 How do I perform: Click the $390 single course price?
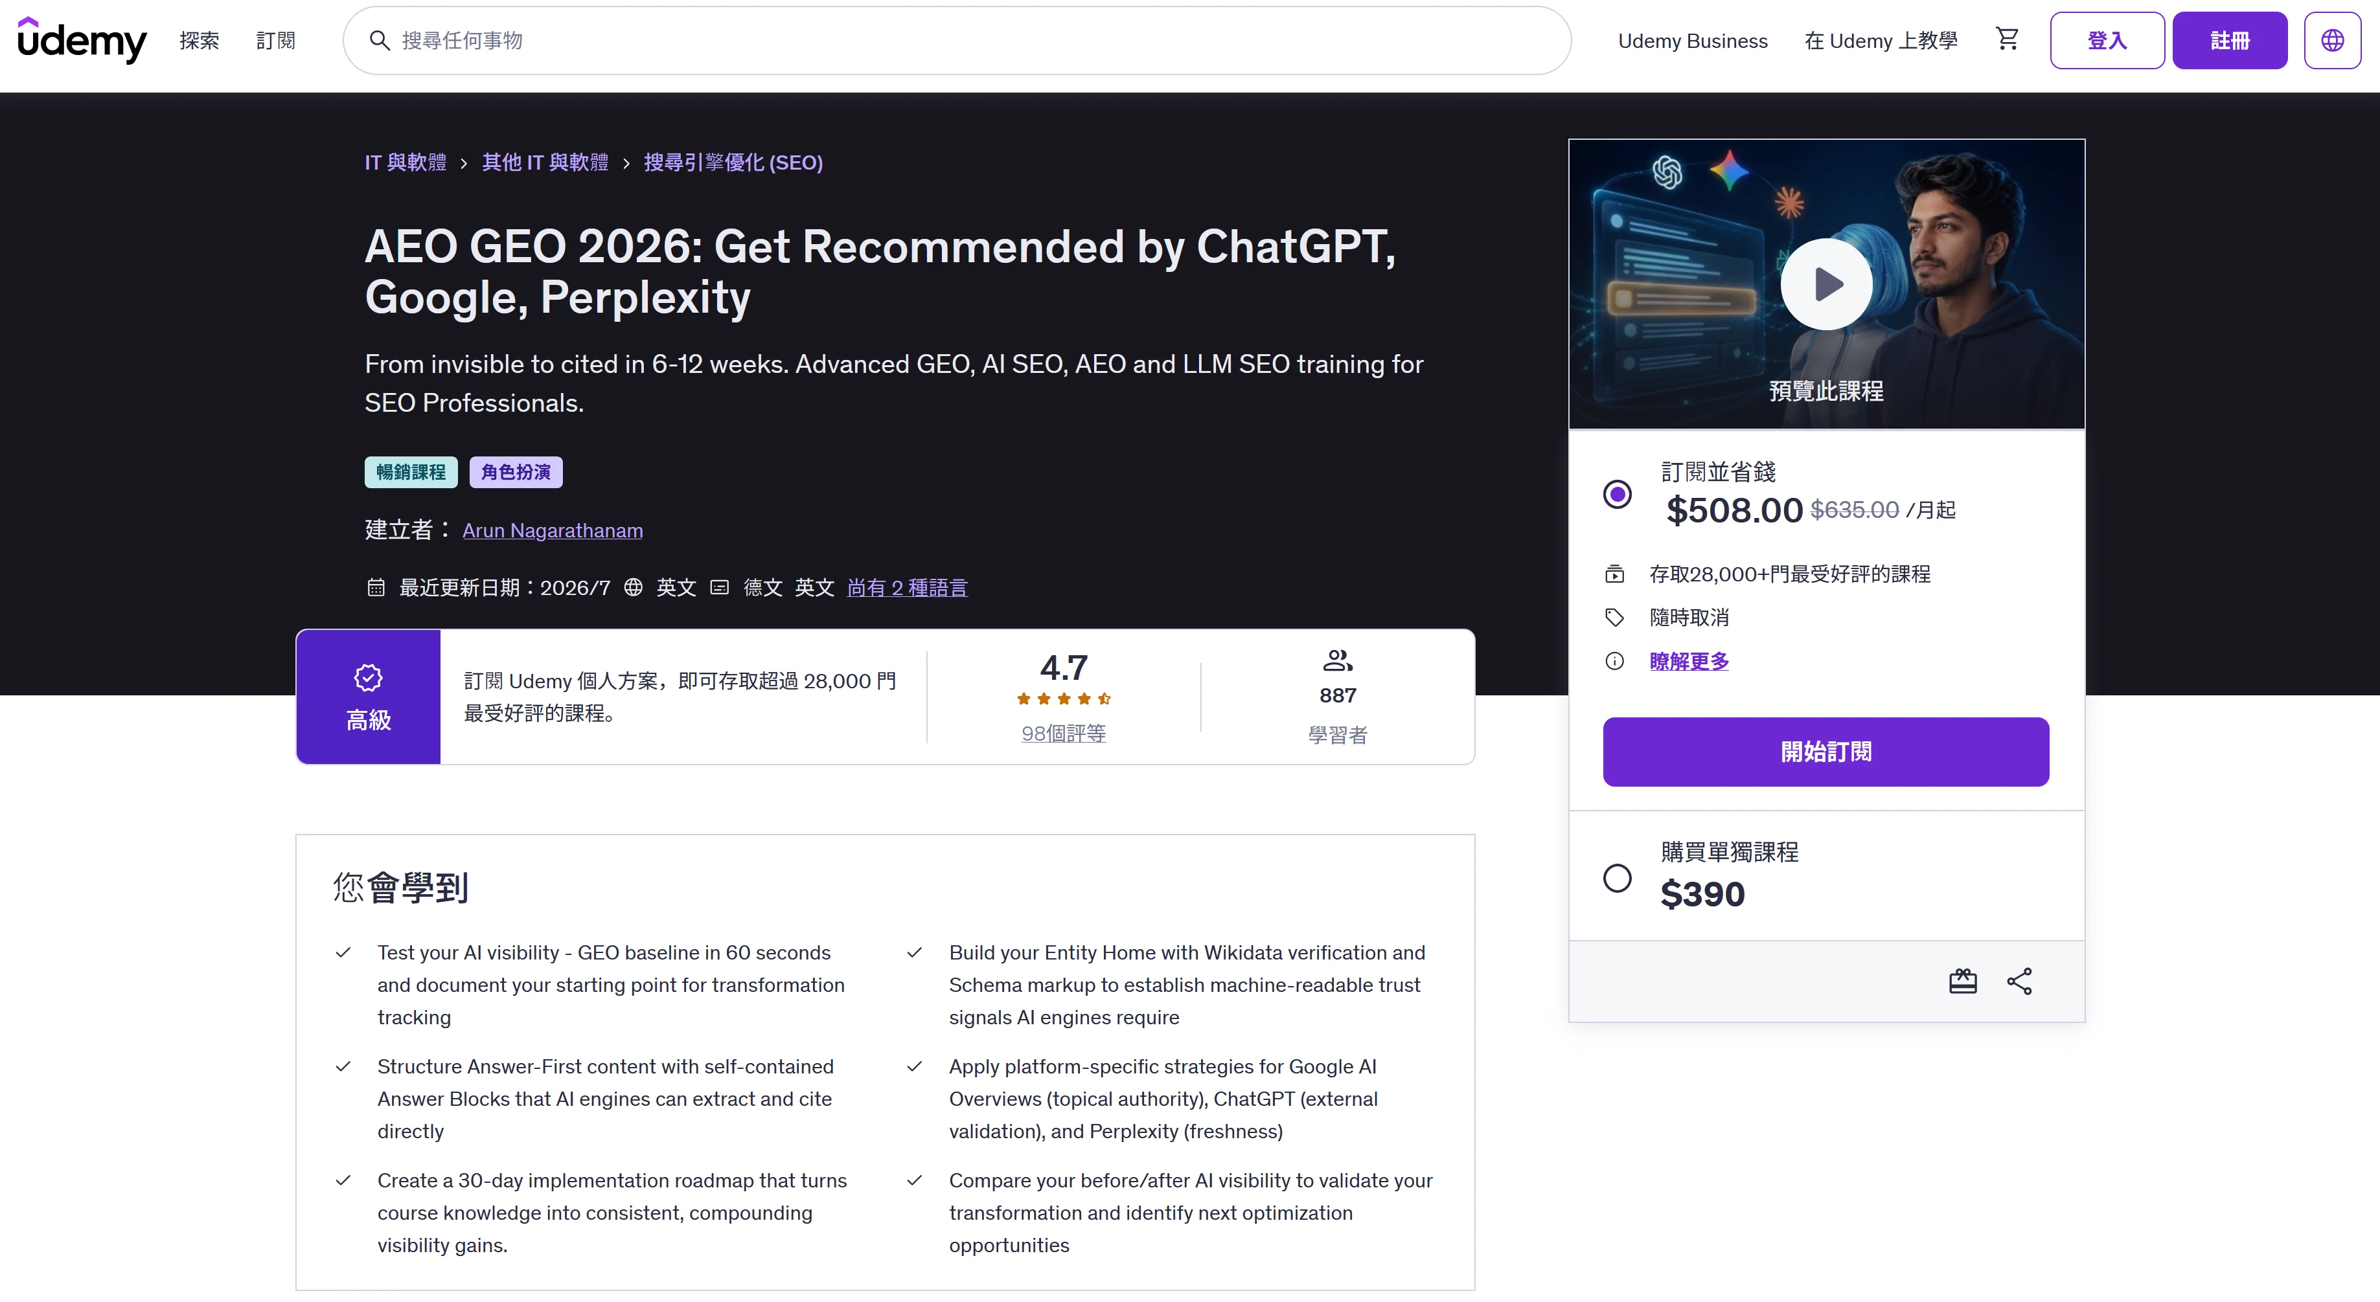click(x=1702, y=894)
